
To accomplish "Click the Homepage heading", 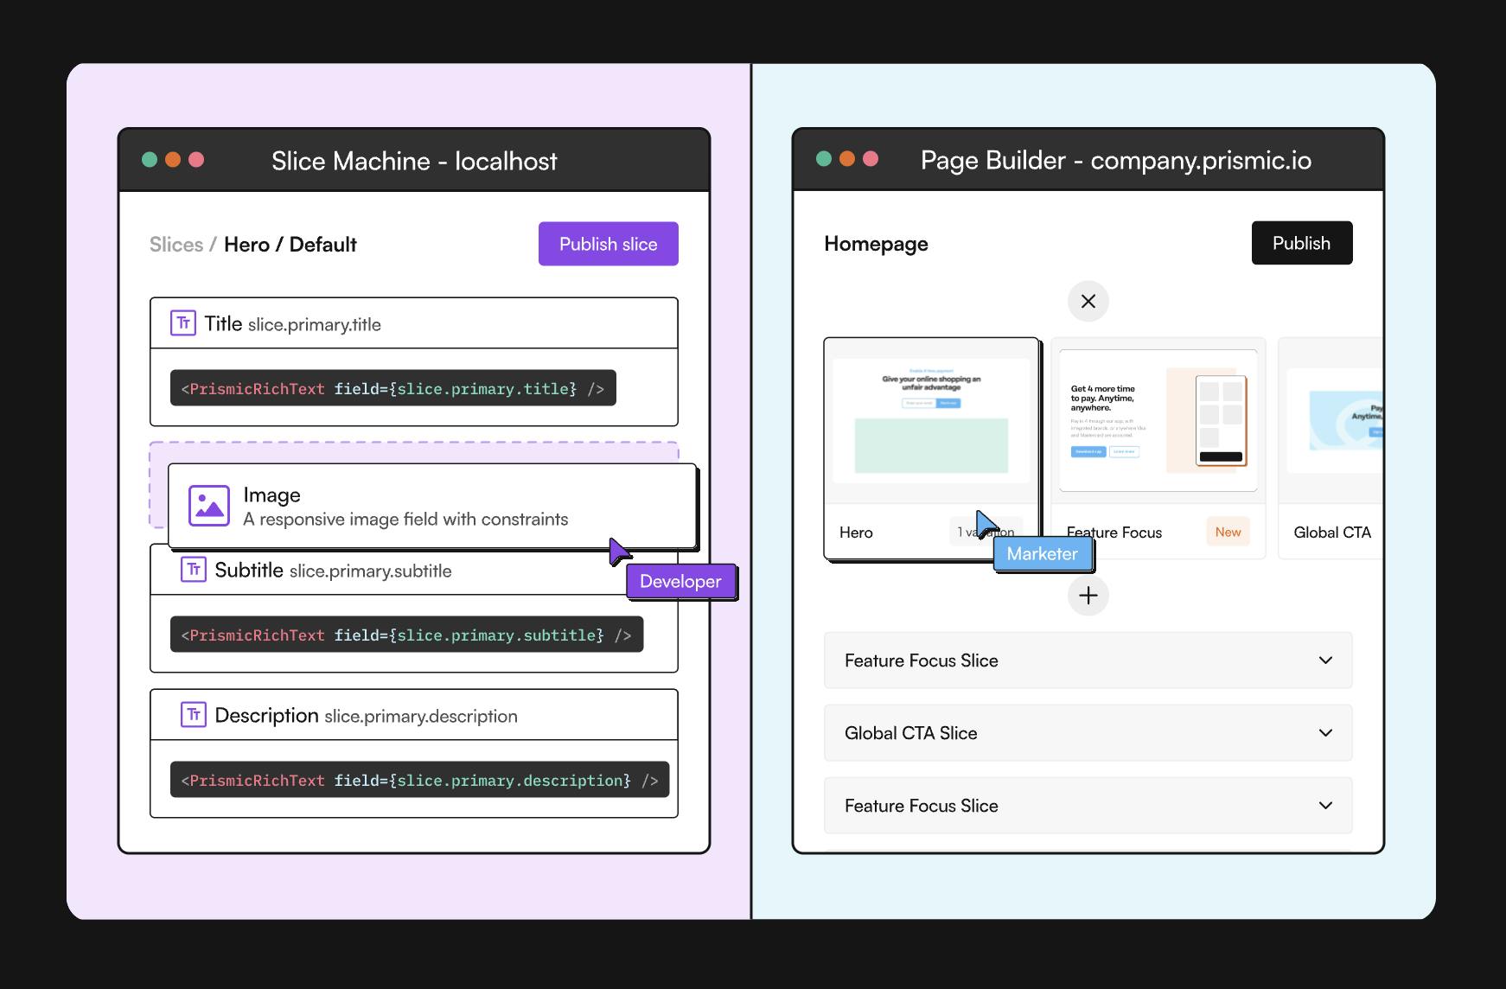I will [876, 244].
